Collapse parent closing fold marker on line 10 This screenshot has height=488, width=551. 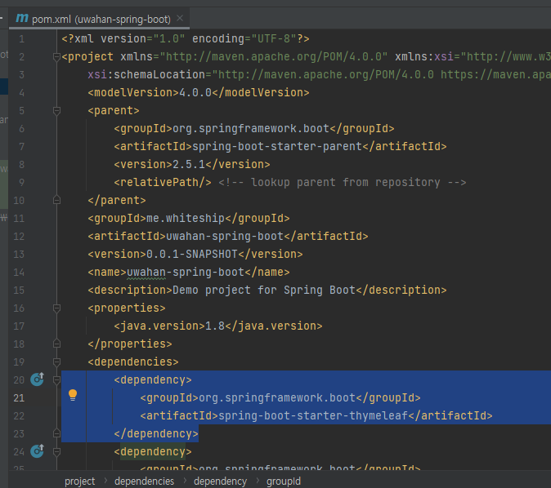coord(56,200)
